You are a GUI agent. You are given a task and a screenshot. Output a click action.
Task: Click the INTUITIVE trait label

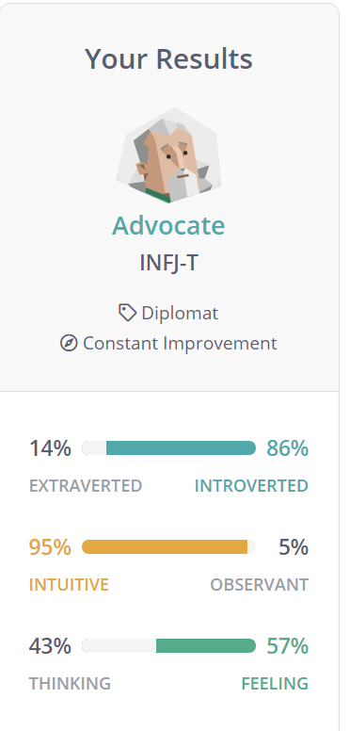[69, 585]
